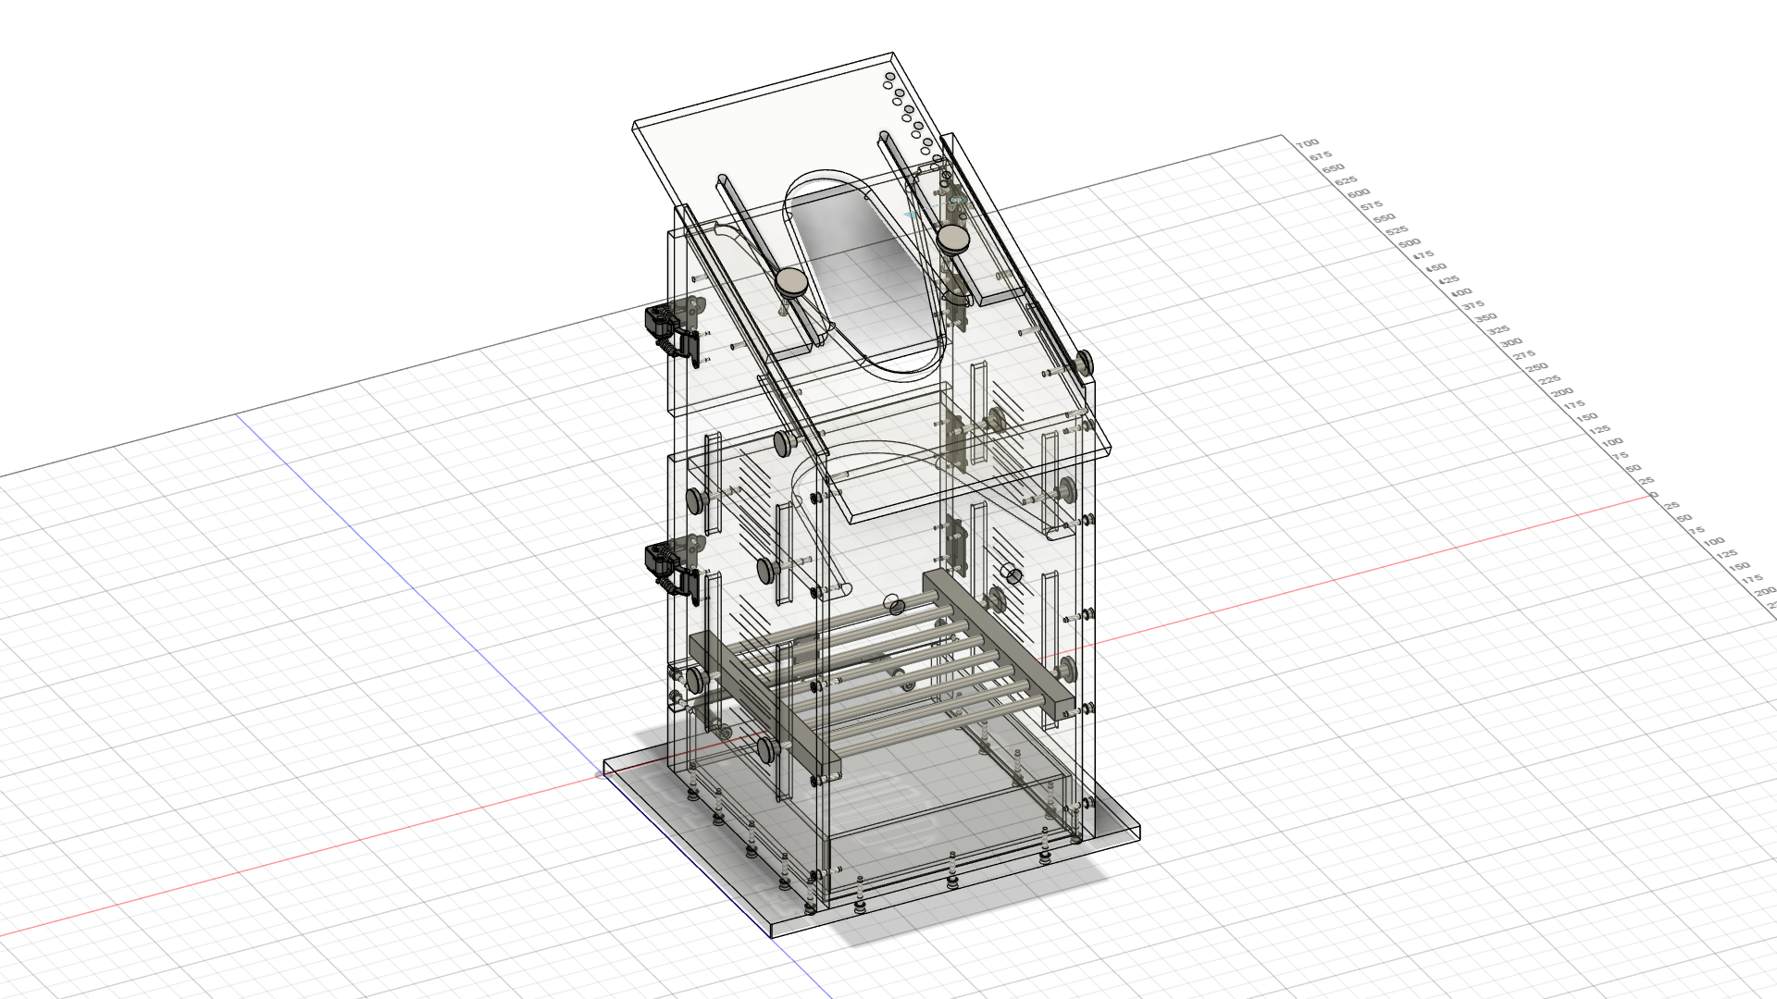Click the grid ruler label 250
This screenshot has height=999, width=1777.
tap(1537, 368)
